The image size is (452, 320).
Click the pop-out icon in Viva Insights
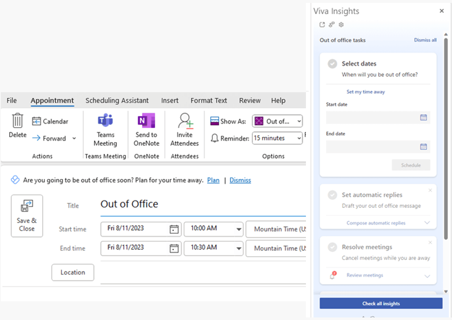322,25
